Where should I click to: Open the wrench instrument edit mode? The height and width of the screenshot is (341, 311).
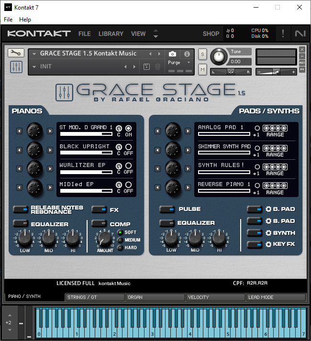[x=16, y=53]
